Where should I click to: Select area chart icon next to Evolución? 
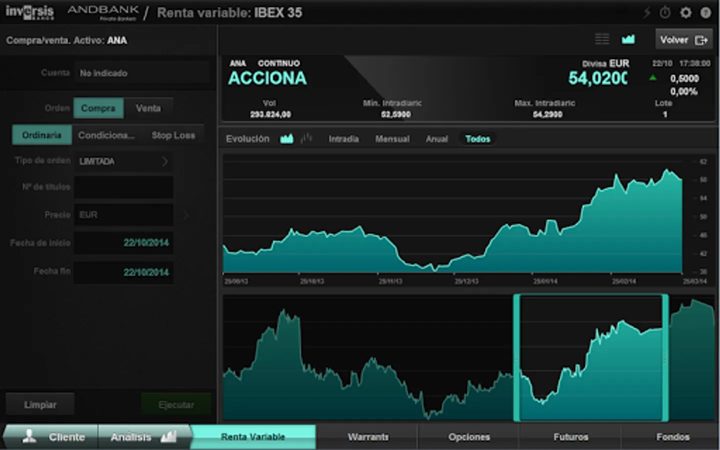coord(286,138)
